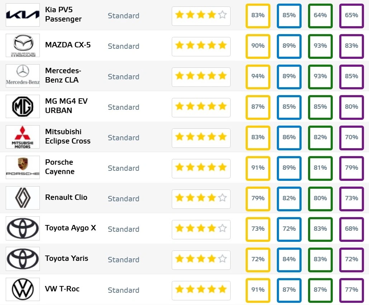This screenshot has height=305, width=369.
Task: Click the Mitsubishi Motors logo
Action: [23, 137]
